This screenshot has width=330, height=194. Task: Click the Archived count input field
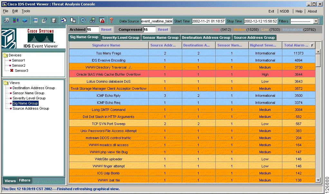click(93, 30)
